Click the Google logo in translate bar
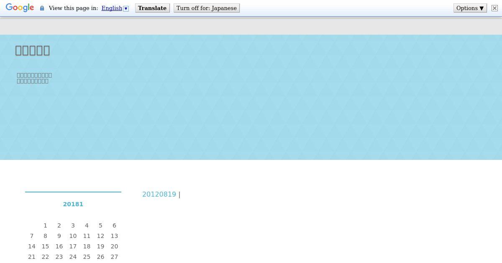The height and width of the screenshot is (263, 502). (20, 8)
